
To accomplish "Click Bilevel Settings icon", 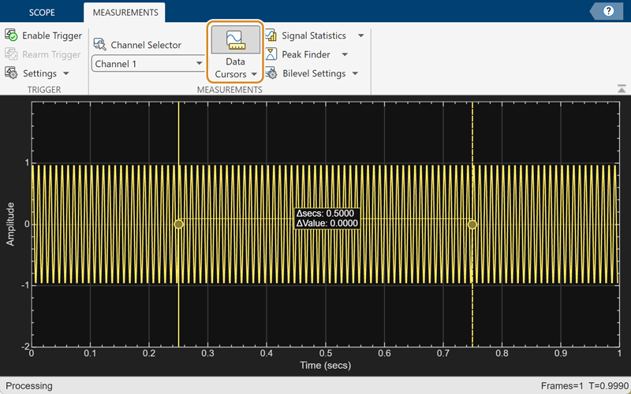I will 271,73.
